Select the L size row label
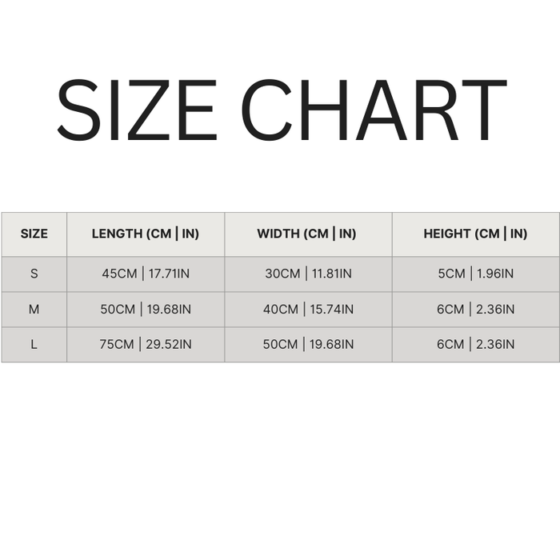The width and height of the screenshot is (560, 560). coord(34,344)
